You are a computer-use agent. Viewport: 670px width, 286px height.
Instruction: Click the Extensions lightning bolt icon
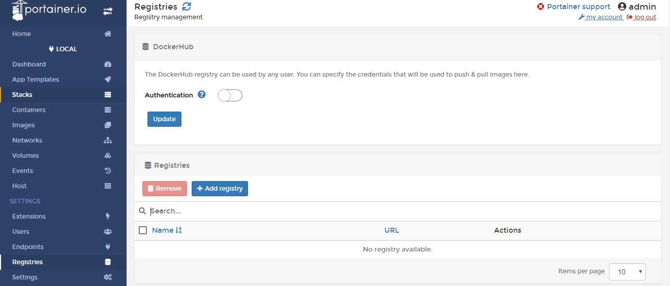click(107, 217)
